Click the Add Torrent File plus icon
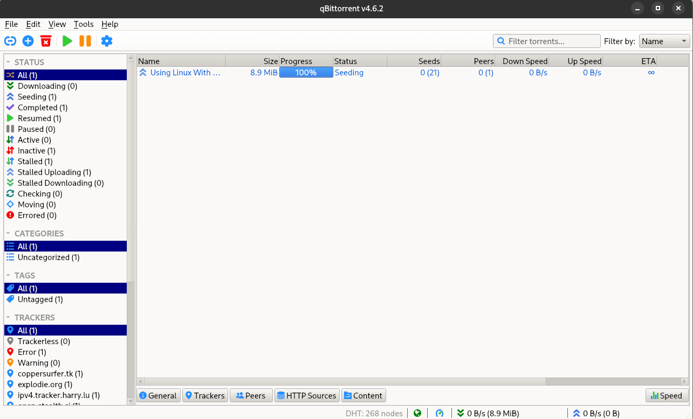The image size is (693, 419). (x=28, y=41)
